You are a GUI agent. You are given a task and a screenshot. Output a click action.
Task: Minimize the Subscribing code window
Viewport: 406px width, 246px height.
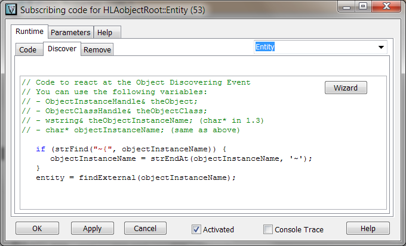pyautogui.click(x=346, y=8)
